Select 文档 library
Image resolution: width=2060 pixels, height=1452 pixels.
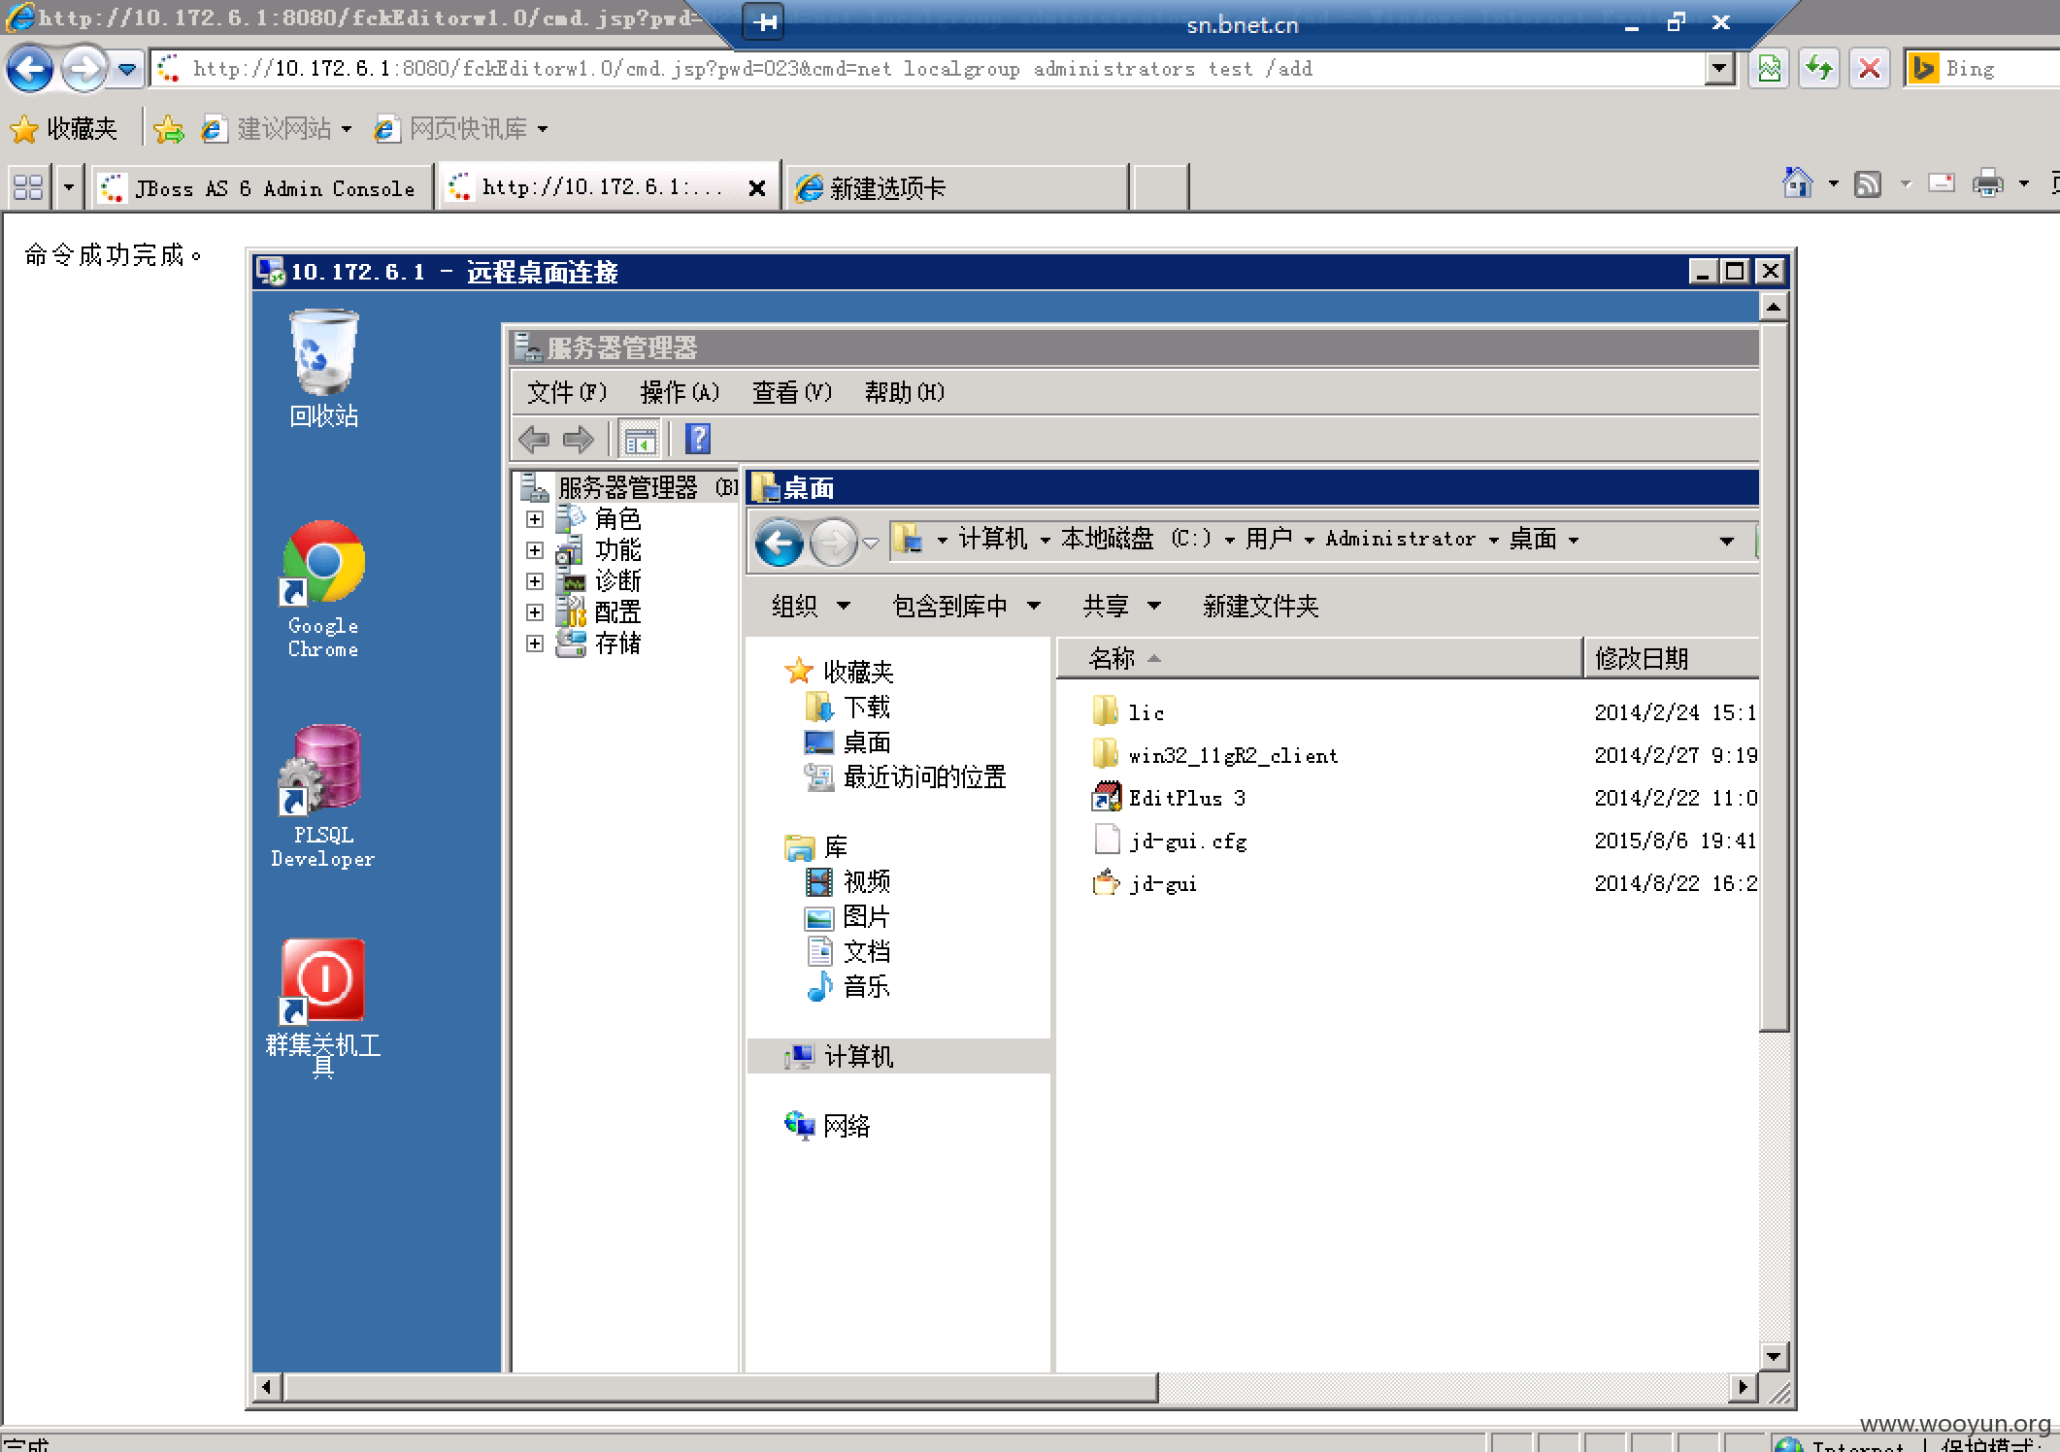click(847, 951)
